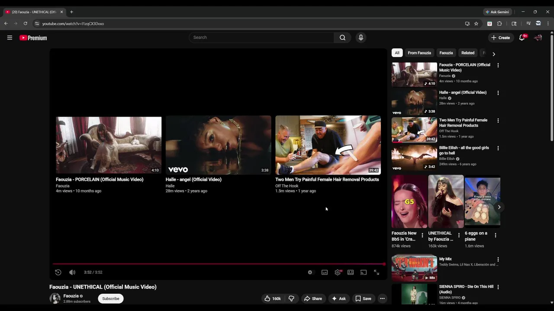The image size is (554, 311).
Task: Show more filter chips with right arrow
Action: pyautogui.click(x=493, y=54)
